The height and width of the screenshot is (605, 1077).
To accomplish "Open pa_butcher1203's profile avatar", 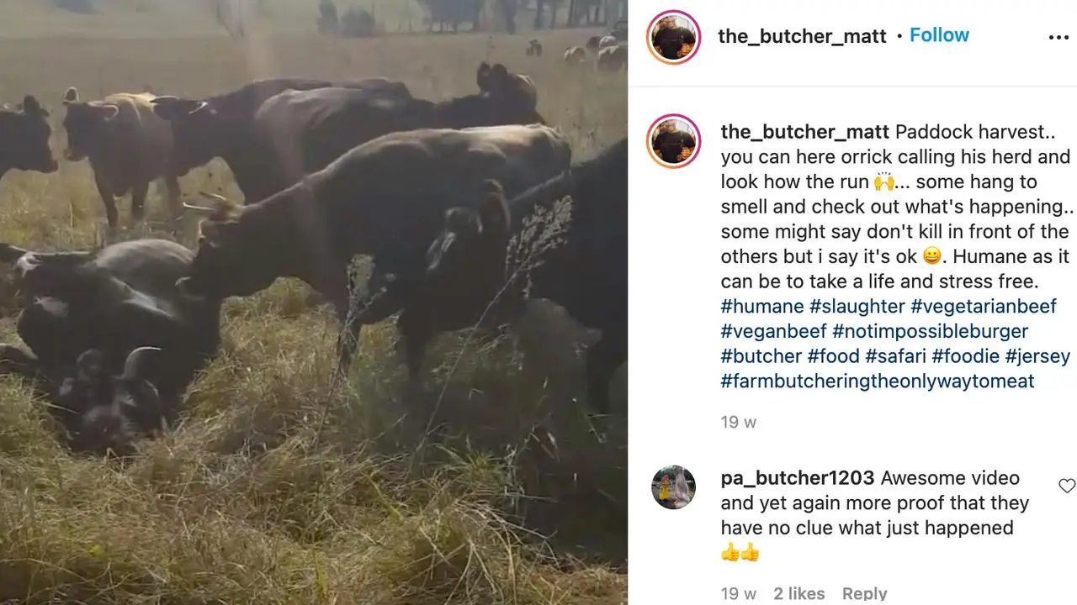I will click(673, 487).
